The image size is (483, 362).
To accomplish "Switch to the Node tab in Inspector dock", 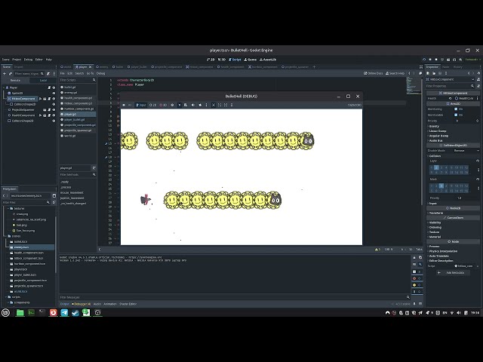I will tap(445, 67).
